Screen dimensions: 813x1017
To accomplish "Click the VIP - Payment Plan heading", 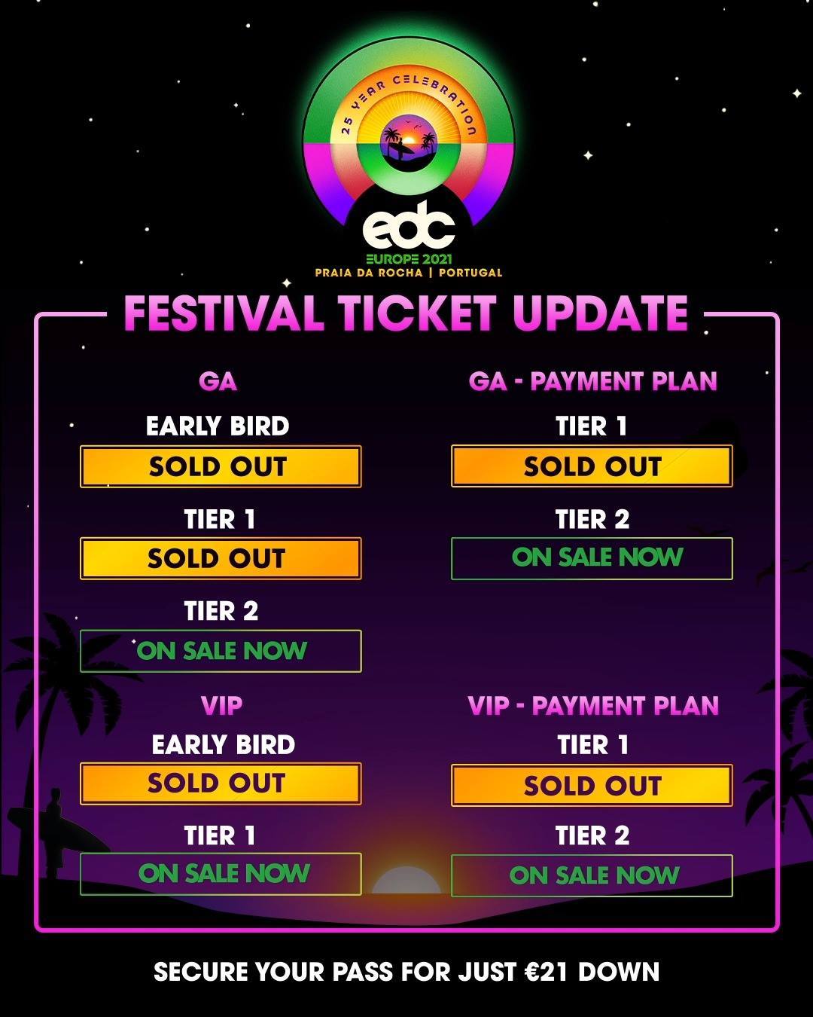I will click(593, 706).
